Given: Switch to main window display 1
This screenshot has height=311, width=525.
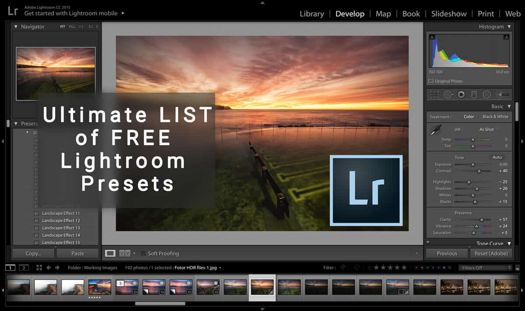Looking at the screenshot, I should pyautogui.click(x=10, y=268).
